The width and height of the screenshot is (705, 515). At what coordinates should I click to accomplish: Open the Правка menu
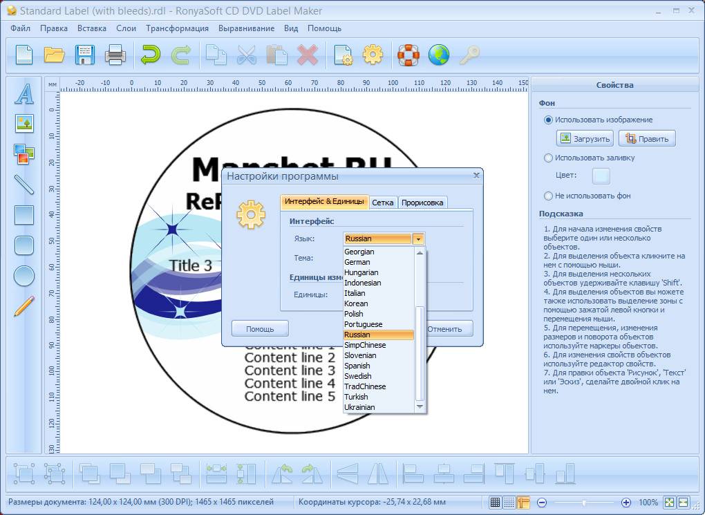pos(54,28)
